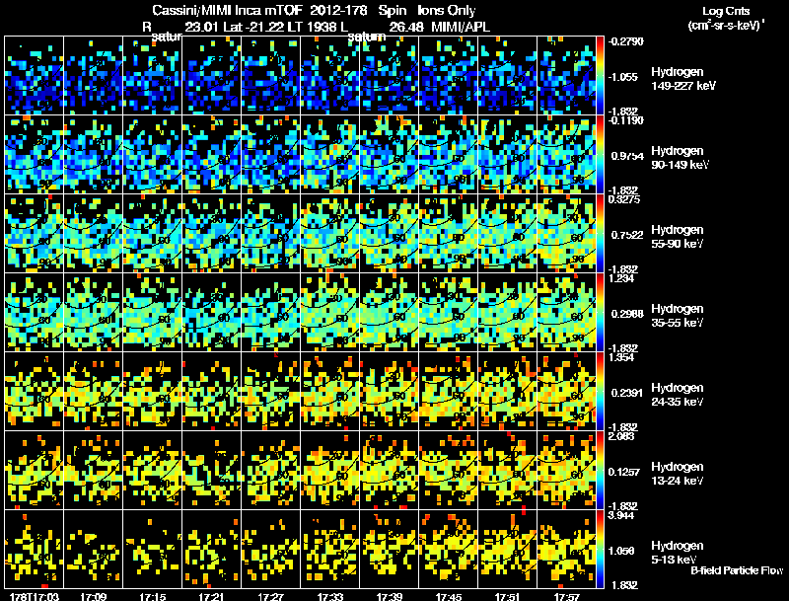
Task: Click the Hydrogen 149-227 keV panel at 17:03
Action: (35, 76)
